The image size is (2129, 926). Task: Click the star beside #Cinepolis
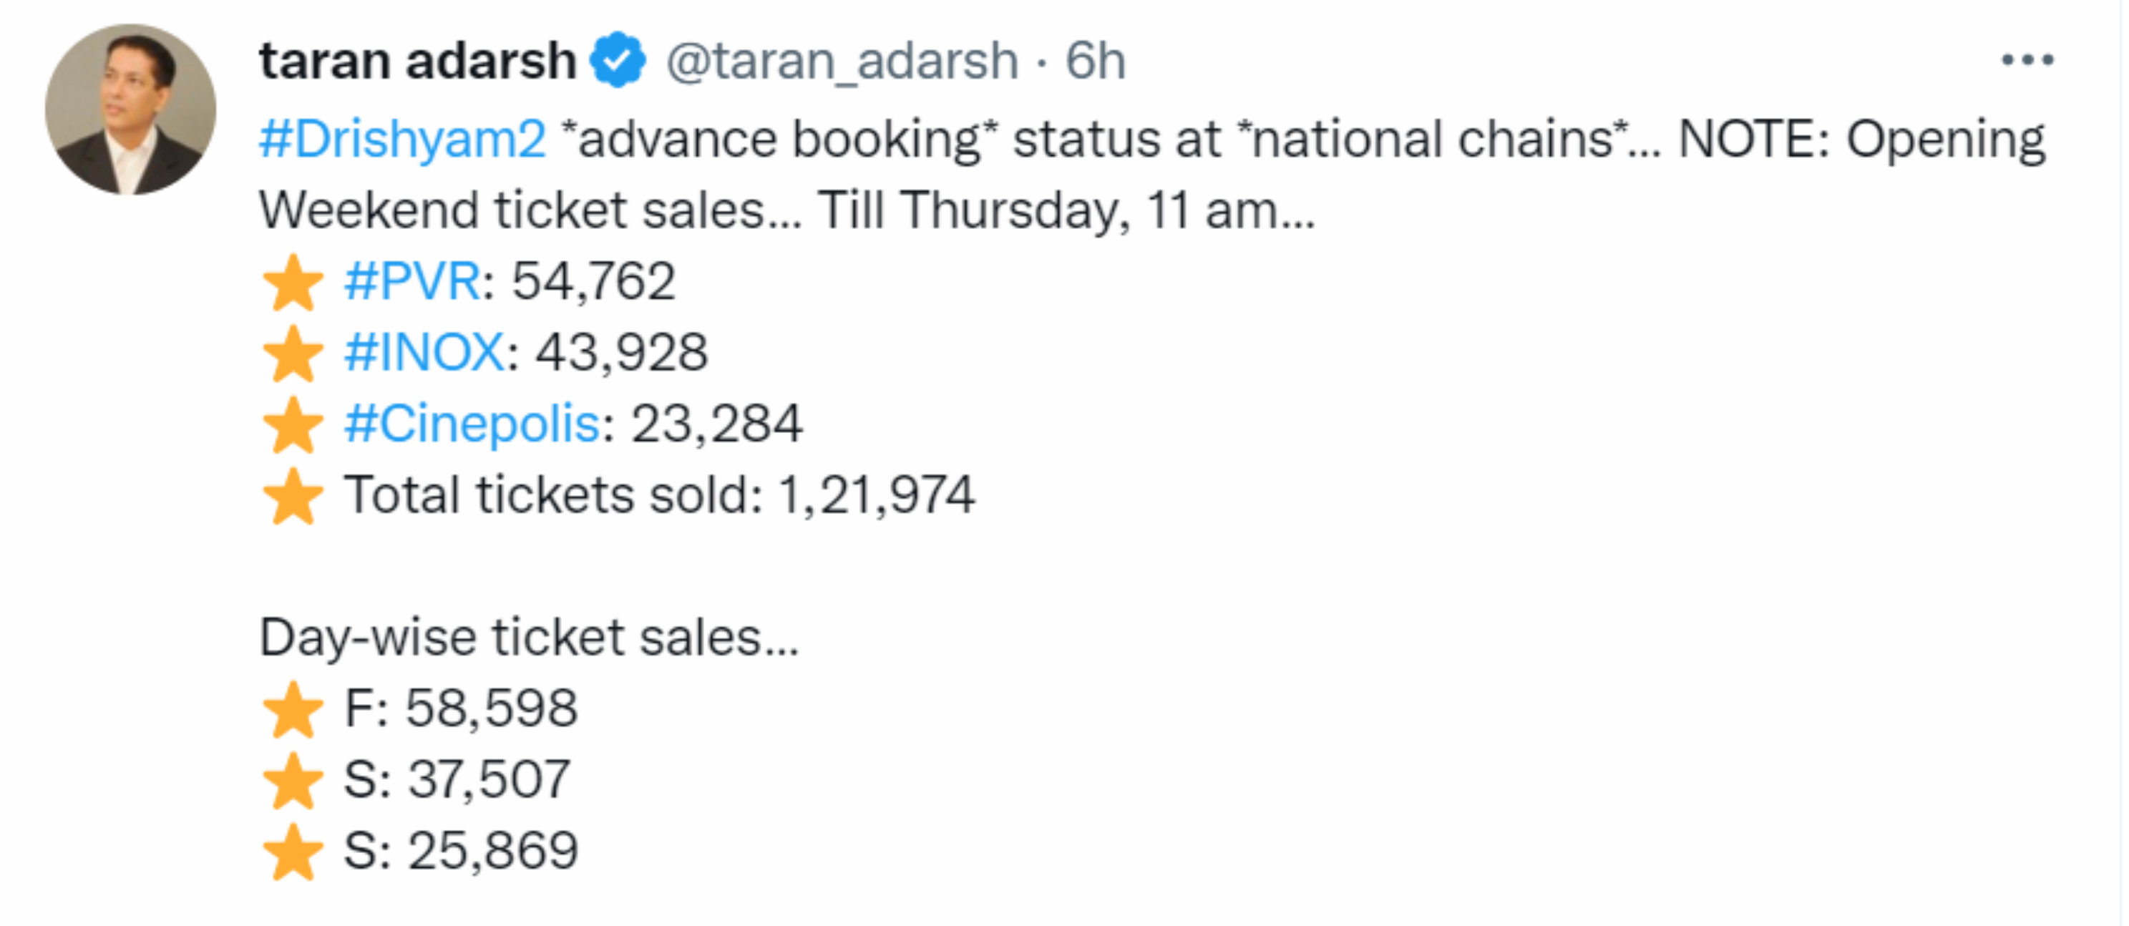point(293,425)
